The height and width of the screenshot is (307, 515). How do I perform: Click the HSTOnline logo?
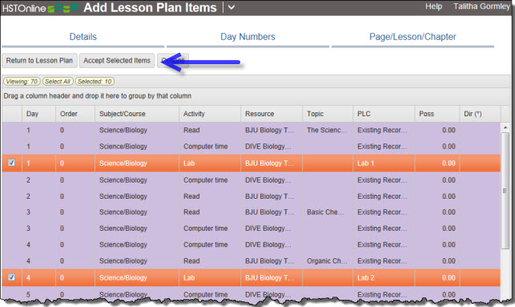coord(40,8)
